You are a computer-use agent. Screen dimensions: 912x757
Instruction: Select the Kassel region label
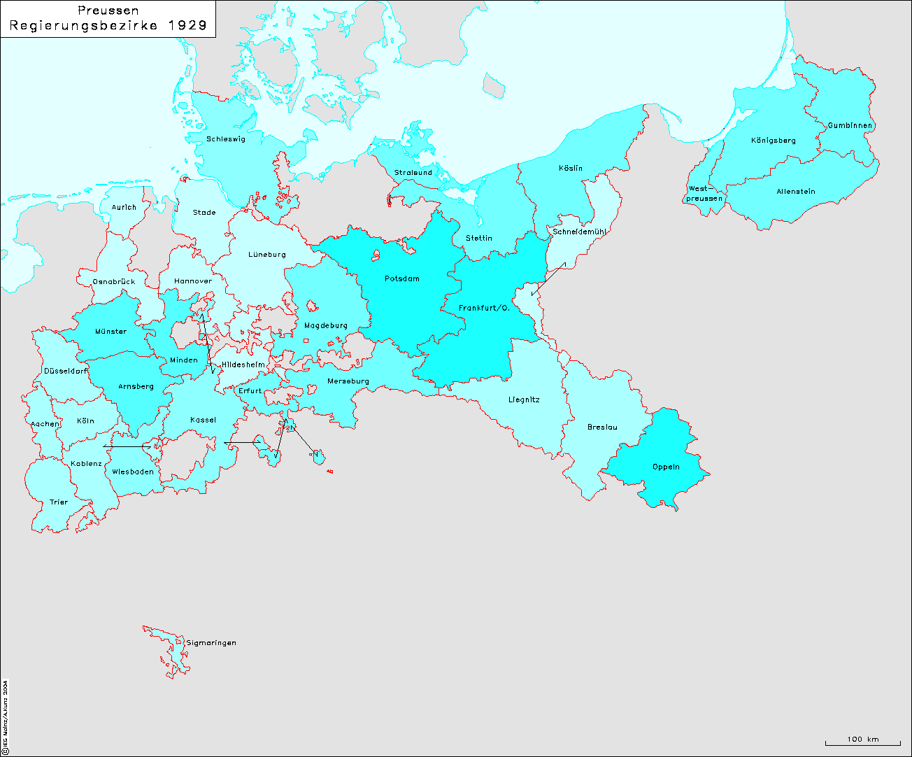[x=203, y=420]
